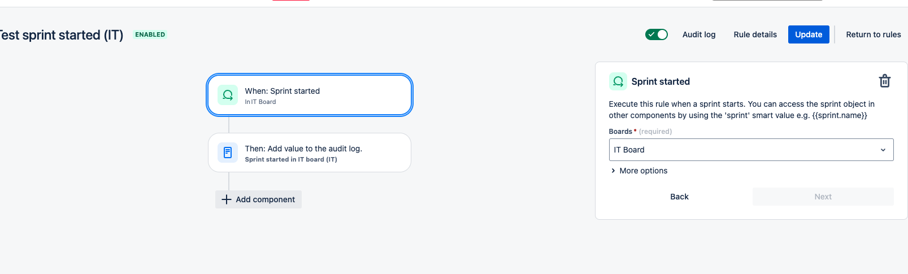This screenshot has height=274, width=908.
Task: Click the Update button
Action: (x=809, y=34)
